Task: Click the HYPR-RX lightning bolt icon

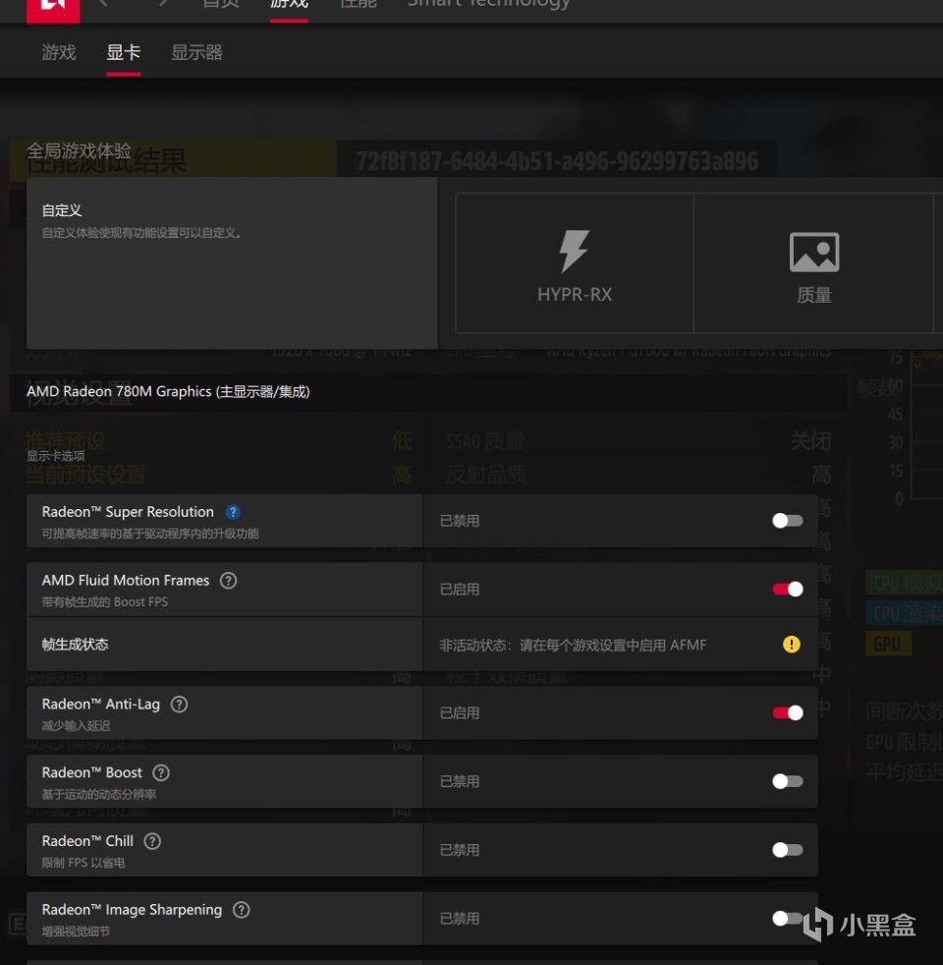Action: (x=574, y=252)
